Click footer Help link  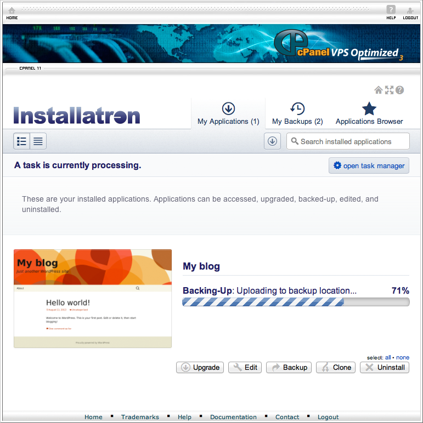click(x=184, y=417)
